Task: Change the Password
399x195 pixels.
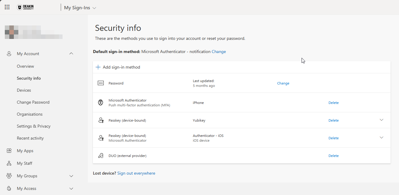Action: [x=283, y=83]
